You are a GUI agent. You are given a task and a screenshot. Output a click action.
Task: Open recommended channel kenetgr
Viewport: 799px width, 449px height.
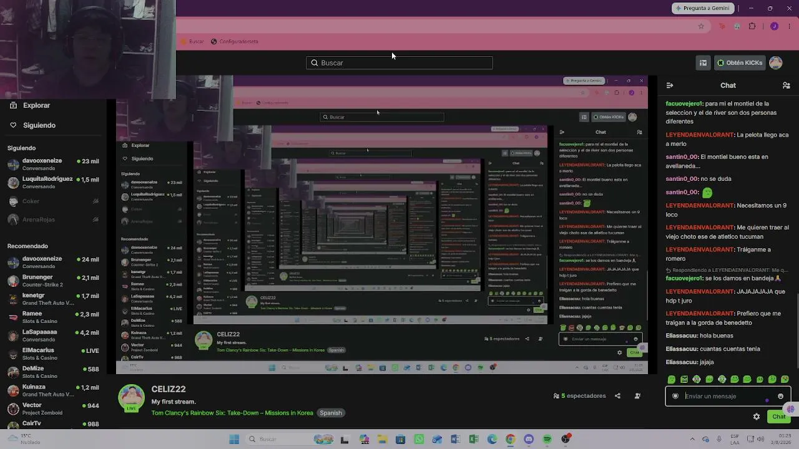click(53, 299)
